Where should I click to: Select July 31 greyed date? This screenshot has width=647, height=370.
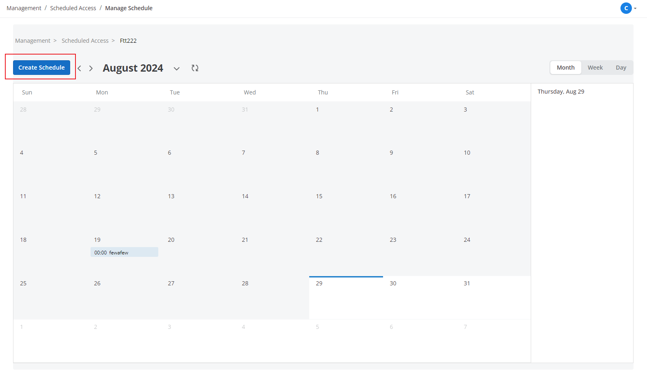pyautogui.click(x=245, y=109)
